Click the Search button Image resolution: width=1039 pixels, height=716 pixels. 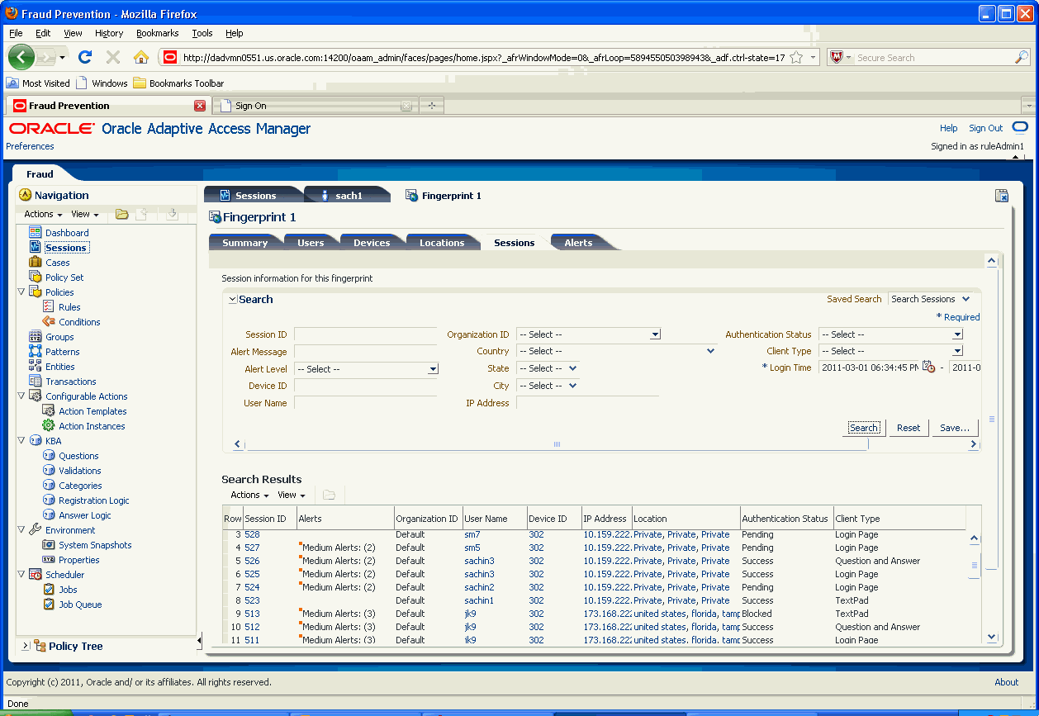(x=864, y=427)
